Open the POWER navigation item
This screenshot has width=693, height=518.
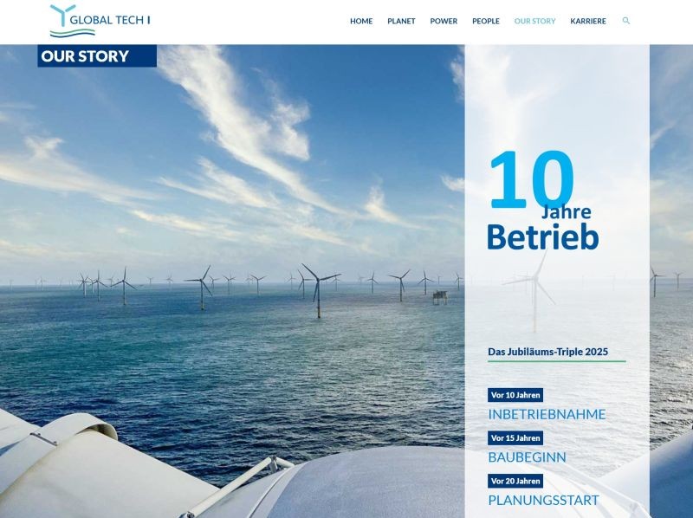pos(444,21)
